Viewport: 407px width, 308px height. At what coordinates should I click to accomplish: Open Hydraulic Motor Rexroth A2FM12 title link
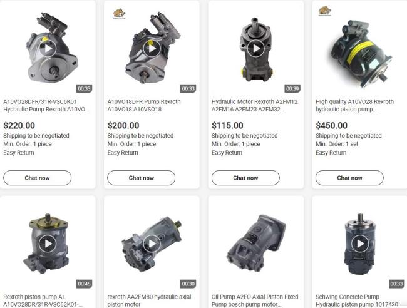click(x=255, y=105)
